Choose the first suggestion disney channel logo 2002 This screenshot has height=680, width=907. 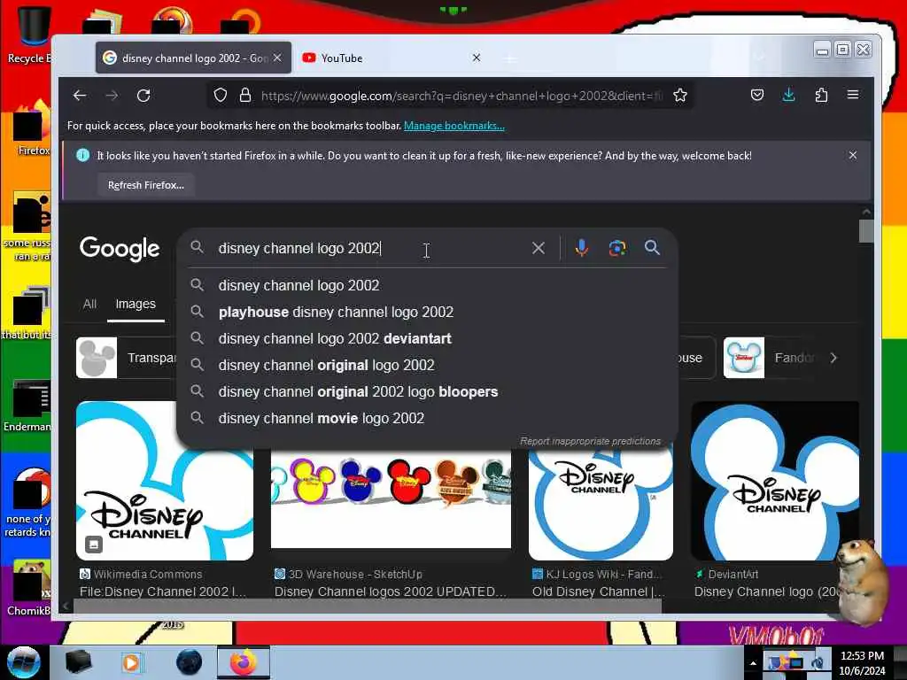click(427, 286)
